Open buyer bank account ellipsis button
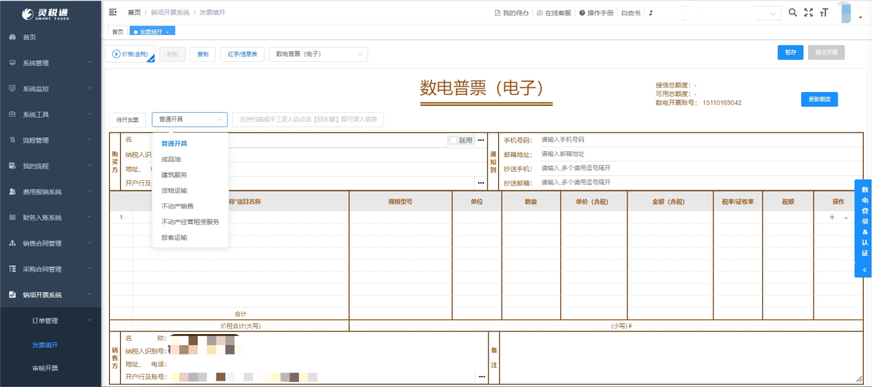 [x=481, y=183]
